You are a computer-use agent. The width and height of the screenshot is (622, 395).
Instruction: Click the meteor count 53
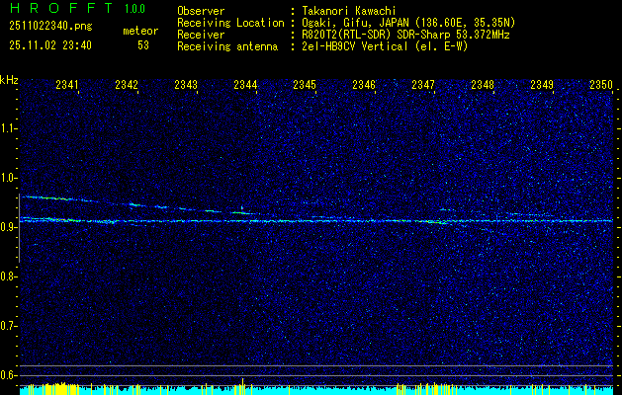click(143, 45)
